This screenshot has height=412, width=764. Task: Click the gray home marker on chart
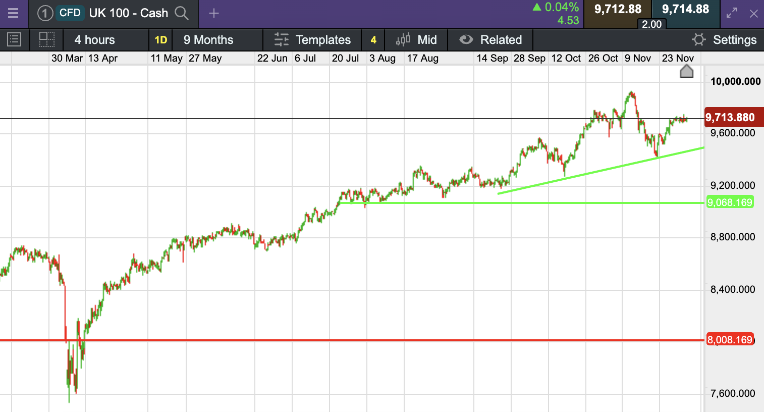(x=686, y=71)
